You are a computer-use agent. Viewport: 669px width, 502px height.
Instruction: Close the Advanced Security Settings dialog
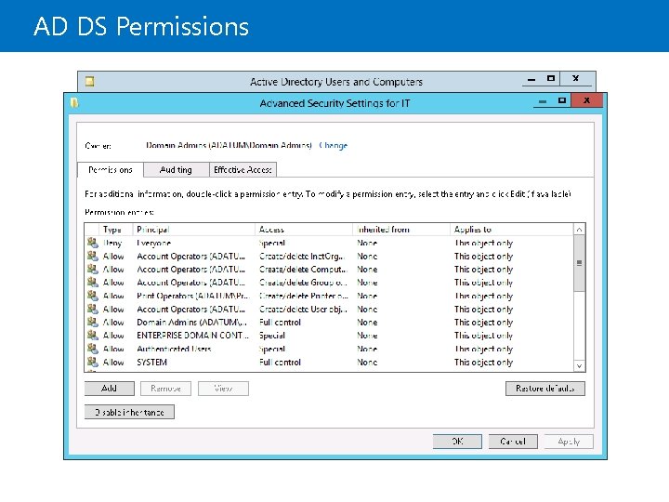point(586,100)
